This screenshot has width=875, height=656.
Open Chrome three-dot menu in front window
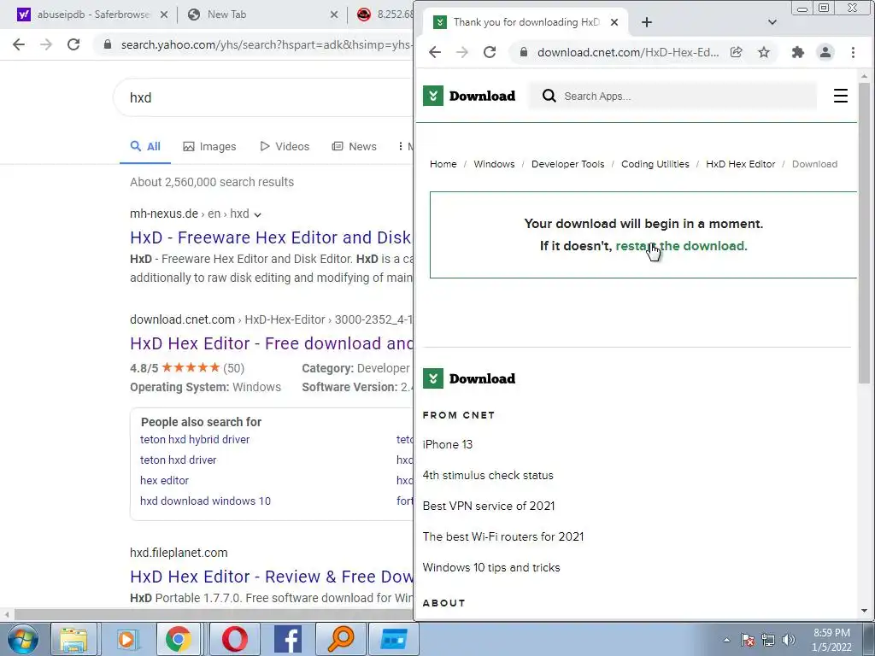[853, 52]
